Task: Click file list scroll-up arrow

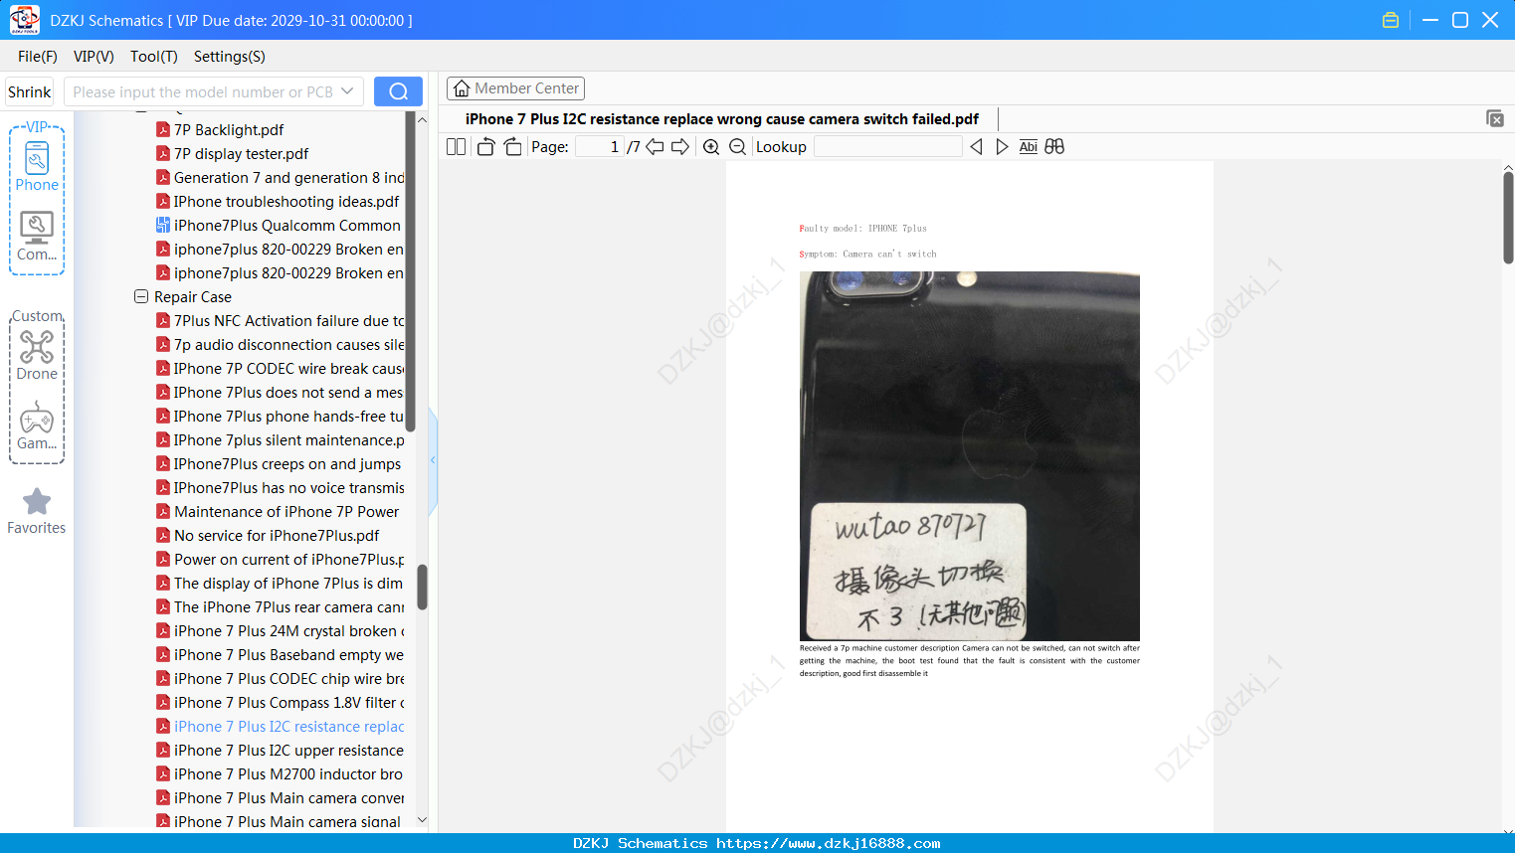Action: coord(422,119)
